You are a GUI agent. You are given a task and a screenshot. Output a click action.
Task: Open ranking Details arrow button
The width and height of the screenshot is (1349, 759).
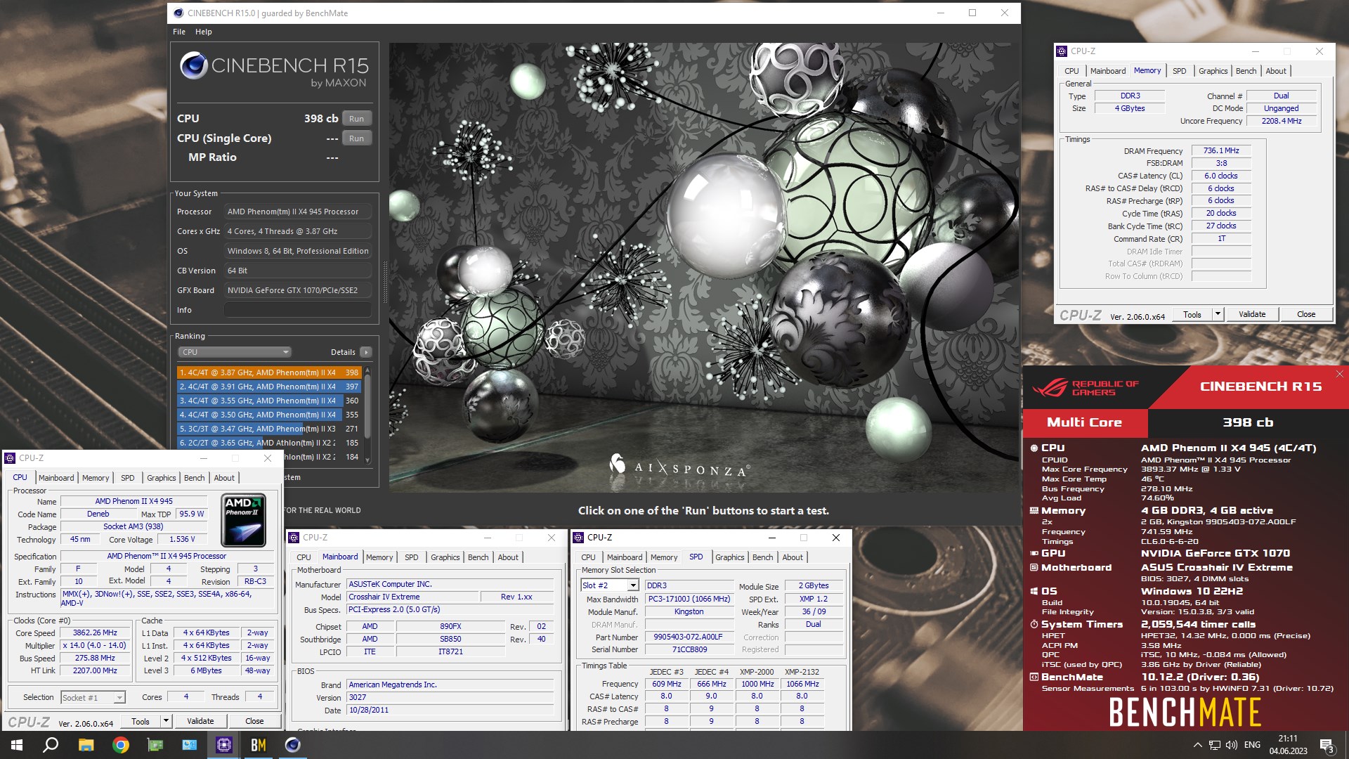365,352
